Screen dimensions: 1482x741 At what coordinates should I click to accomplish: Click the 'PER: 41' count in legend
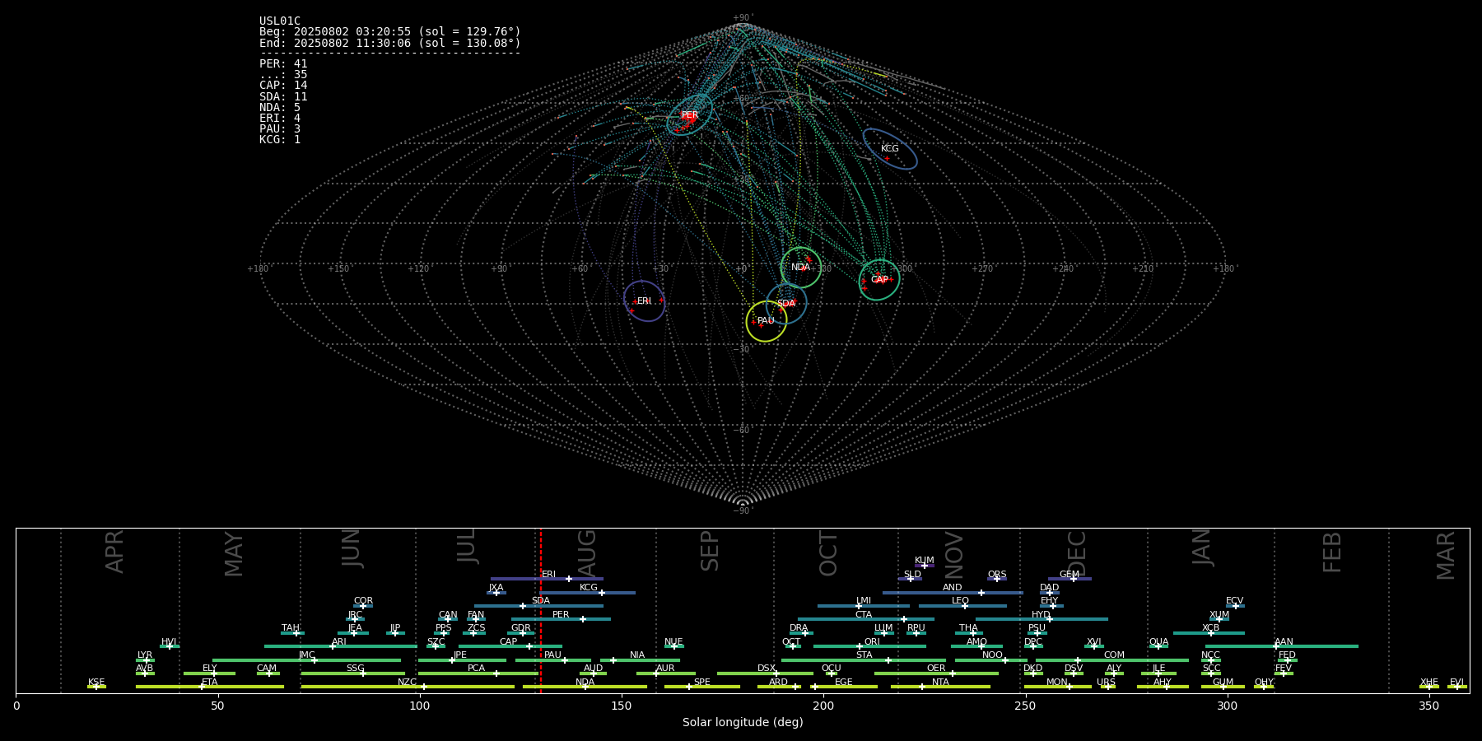(283, 63)
